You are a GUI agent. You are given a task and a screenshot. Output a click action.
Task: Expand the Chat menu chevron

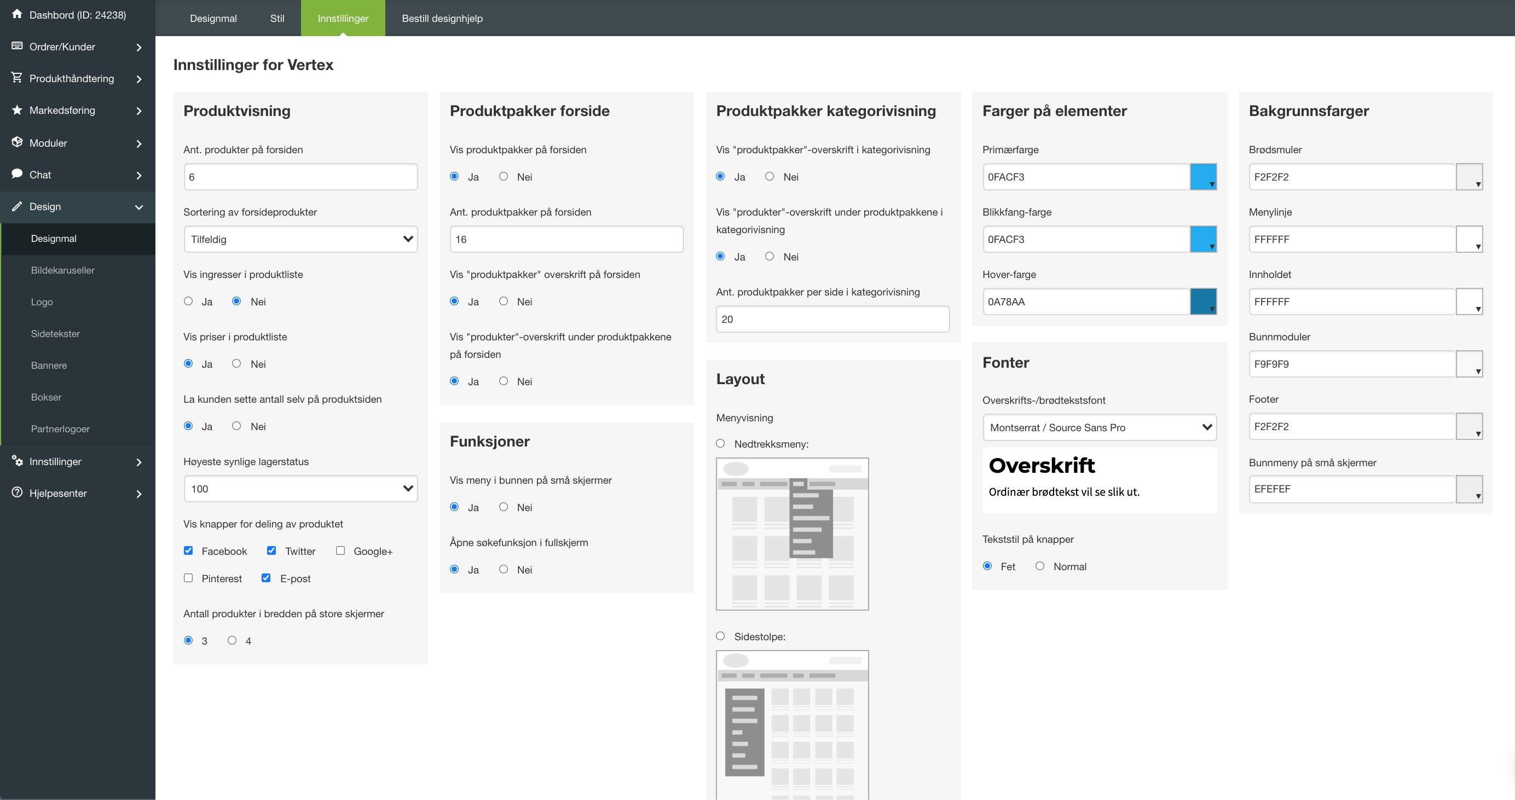coord(139,175)
